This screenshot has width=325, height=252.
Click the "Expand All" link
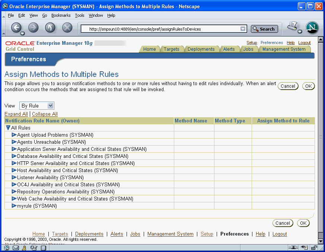(x=16, y=114)
